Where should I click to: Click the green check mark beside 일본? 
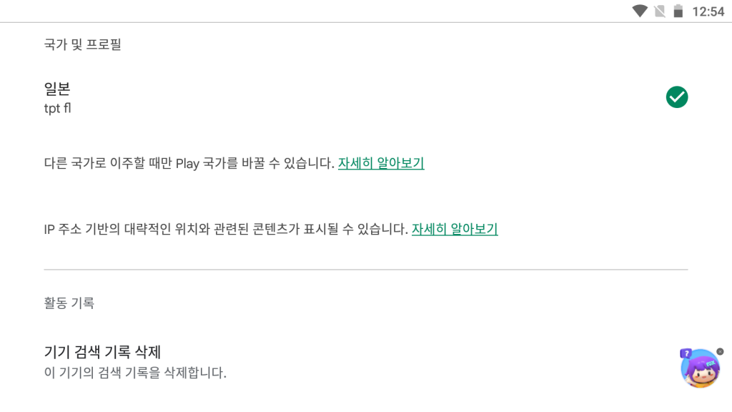pos(676,97)
